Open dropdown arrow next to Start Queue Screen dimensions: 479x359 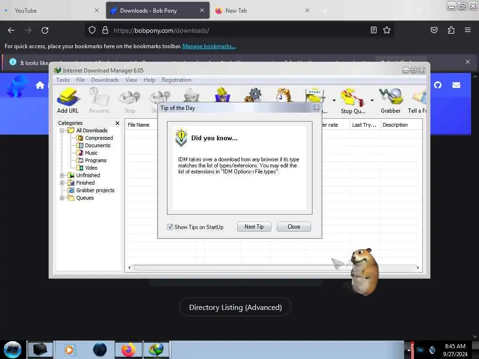tap(334, 101)
